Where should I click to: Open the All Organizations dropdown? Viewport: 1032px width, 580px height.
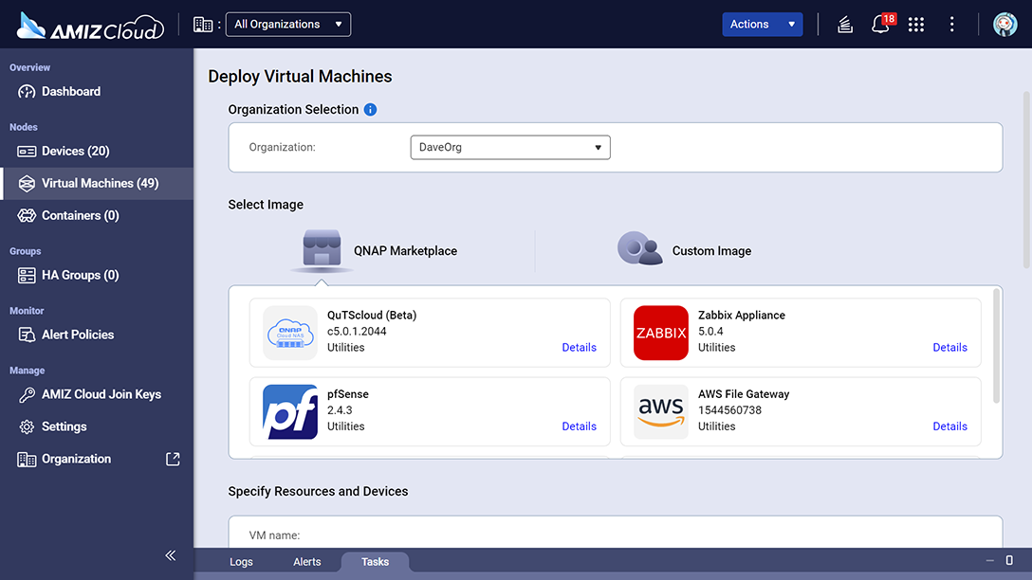(287, 24)
